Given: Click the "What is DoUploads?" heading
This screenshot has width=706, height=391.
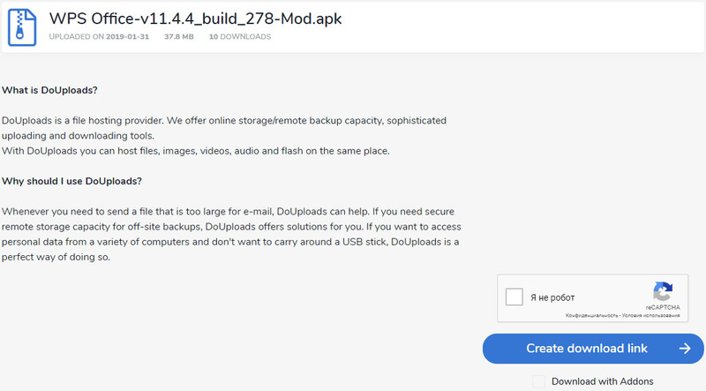Looking at the screenshot, I should pos(49,91).
